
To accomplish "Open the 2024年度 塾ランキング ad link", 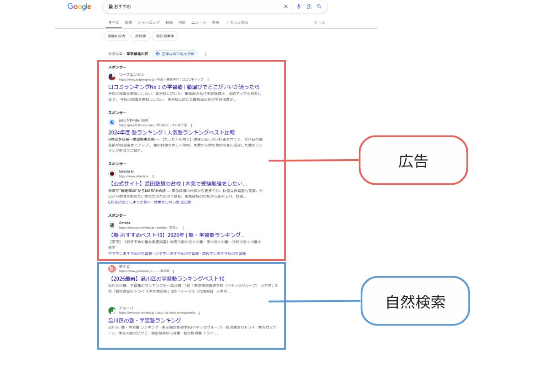I will point(172,132).
